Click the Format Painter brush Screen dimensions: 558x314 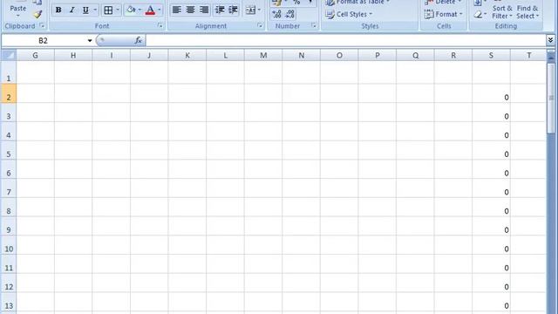click(x=37, y=14)
